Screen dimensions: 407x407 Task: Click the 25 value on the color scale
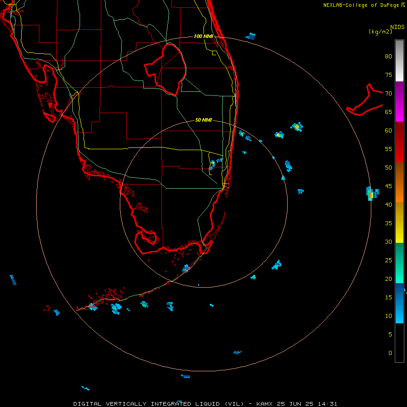pyautogui.click(x=388, y=260)
